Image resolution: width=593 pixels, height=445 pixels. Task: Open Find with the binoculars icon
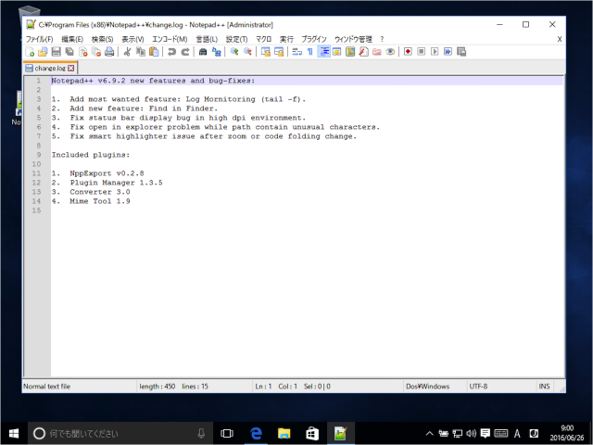pos(203,52)
